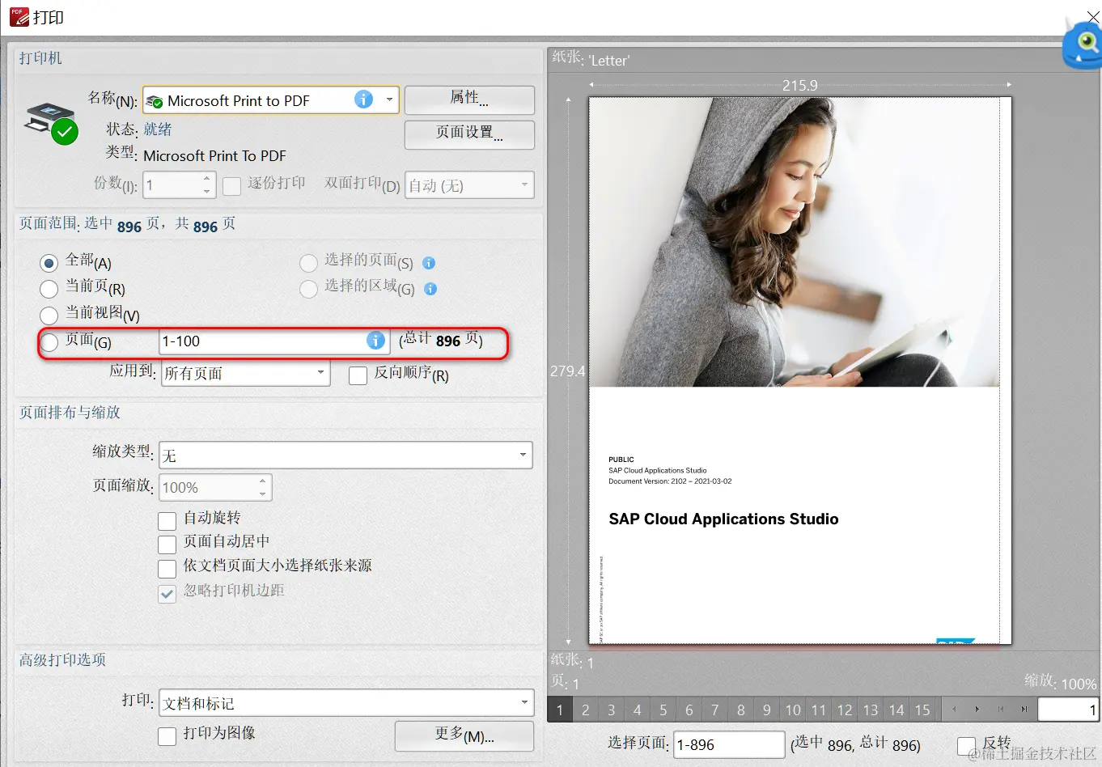Enable 页面自动居中 checkbox
Viewport: 1102px width, 767px height.
(167, 544)
